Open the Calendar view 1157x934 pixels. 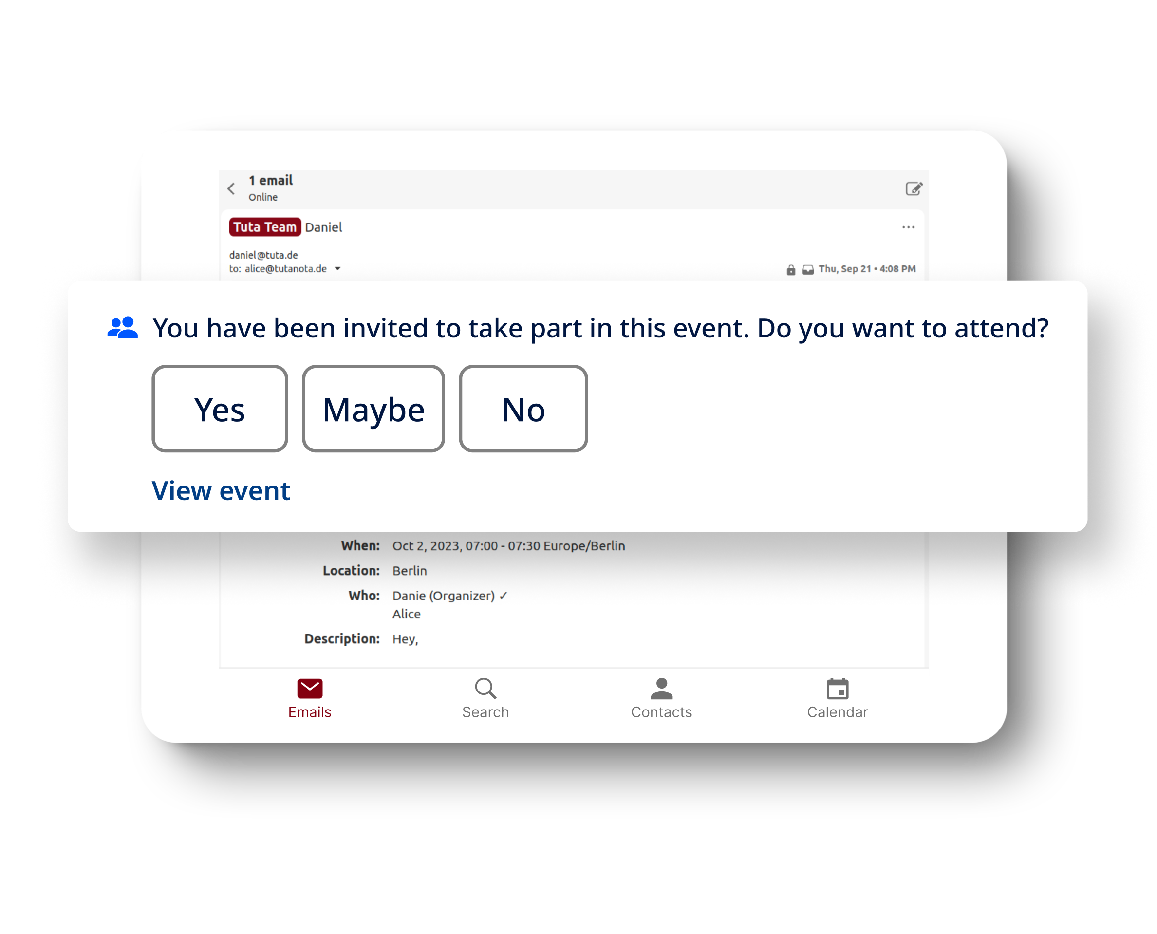click(838, 696)
